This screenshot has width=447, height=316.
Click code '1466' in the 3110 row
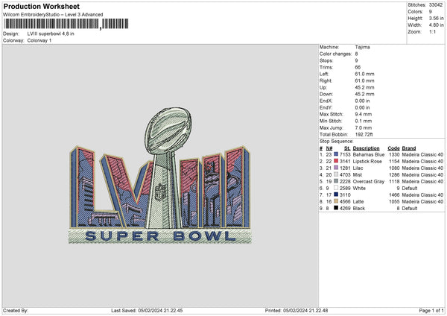(x=394, y=195)
